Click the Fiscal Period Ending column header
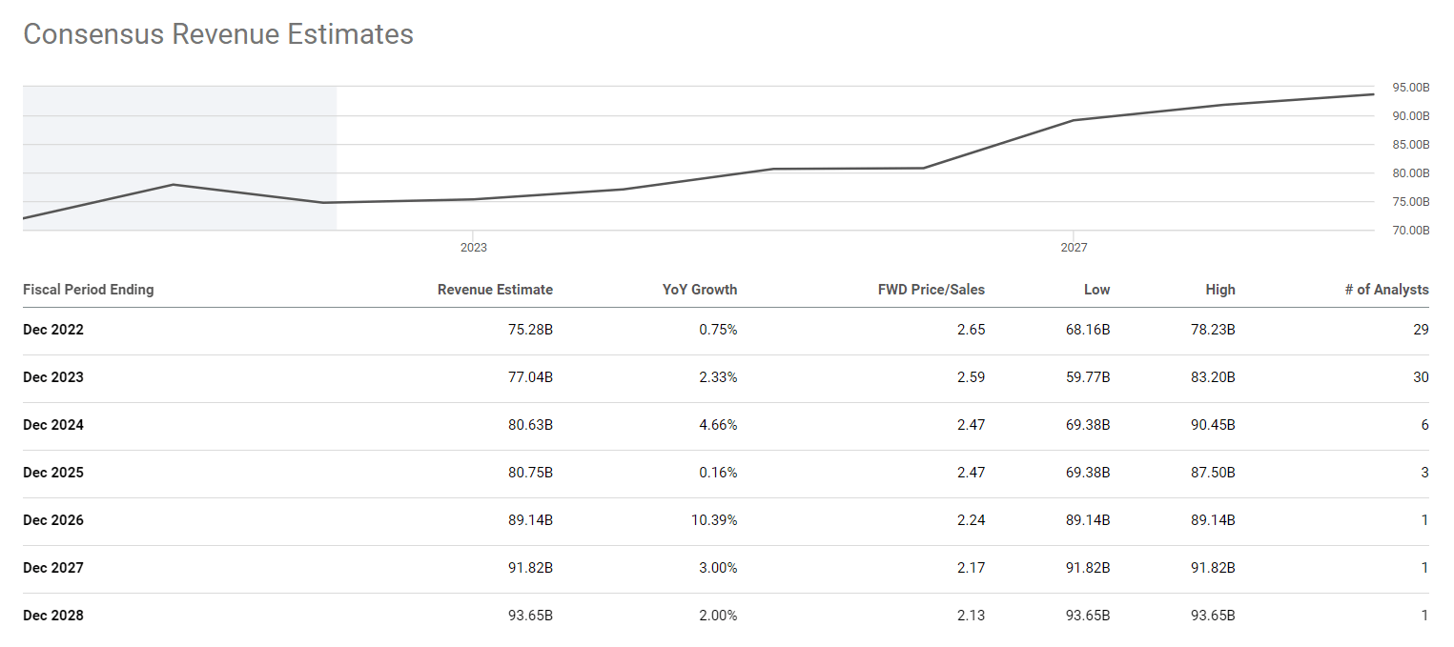The height and width of the screenshot is (647, 1454). [88, 290]
